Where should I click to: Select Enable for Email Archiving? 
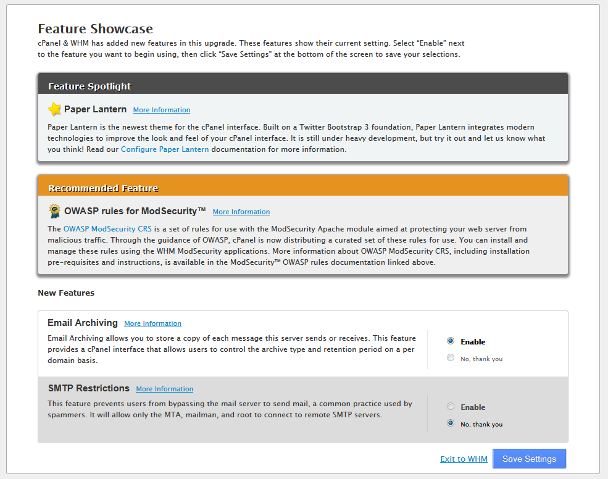pos(450,341)
